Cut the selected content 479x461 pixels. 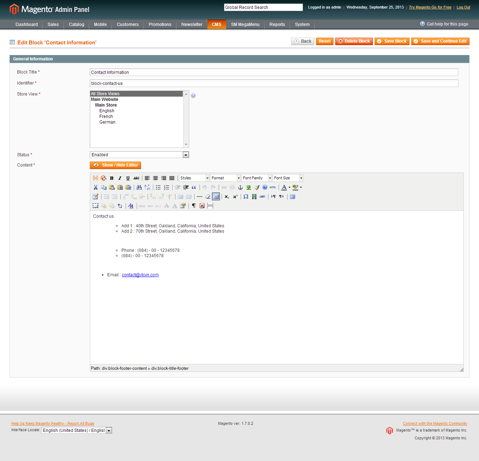(96, 187)
